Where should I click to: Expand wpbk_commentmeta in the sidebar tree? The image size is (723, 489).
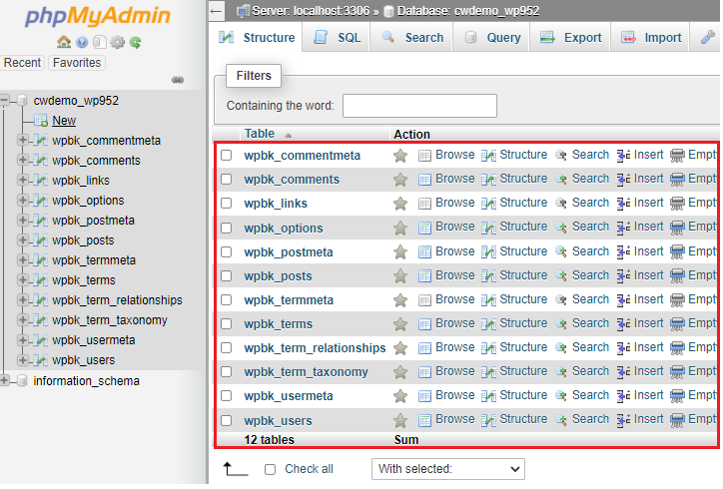(x=22, y=140)
